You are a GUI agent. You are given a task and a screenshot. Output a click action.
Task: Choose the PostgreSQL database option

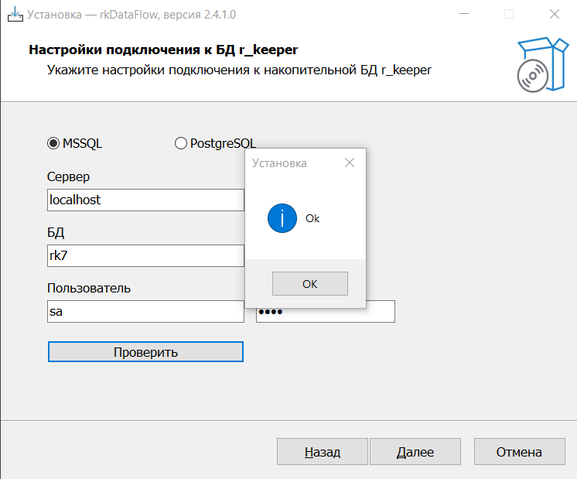[181, 143]
